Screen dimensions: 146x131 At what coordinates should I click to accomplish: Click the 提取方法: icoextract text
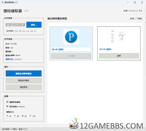point(14,59)
